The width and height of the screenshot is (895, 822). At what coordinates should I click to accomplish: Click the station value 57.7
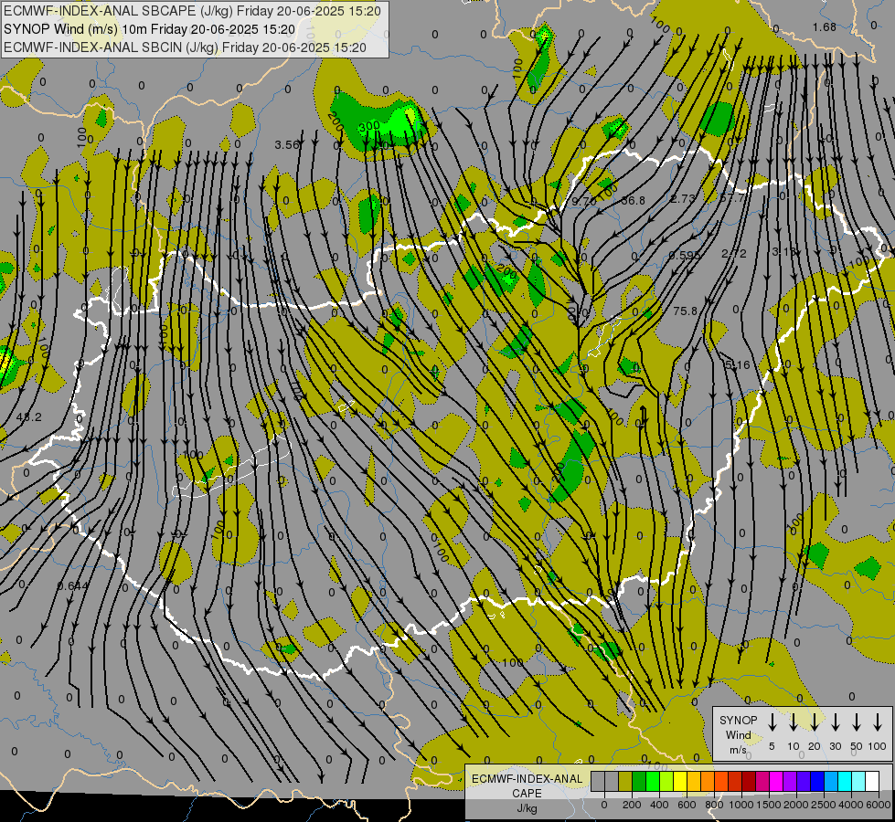(x=732, y=198)
